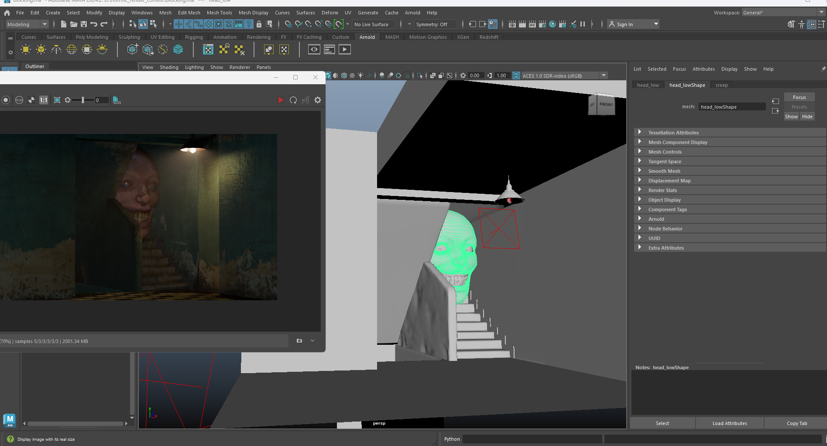The width and height of the screenshot is (827, 446).
Task: Click the Arnold TX Manager checker icon
Action: coord(208,50)
